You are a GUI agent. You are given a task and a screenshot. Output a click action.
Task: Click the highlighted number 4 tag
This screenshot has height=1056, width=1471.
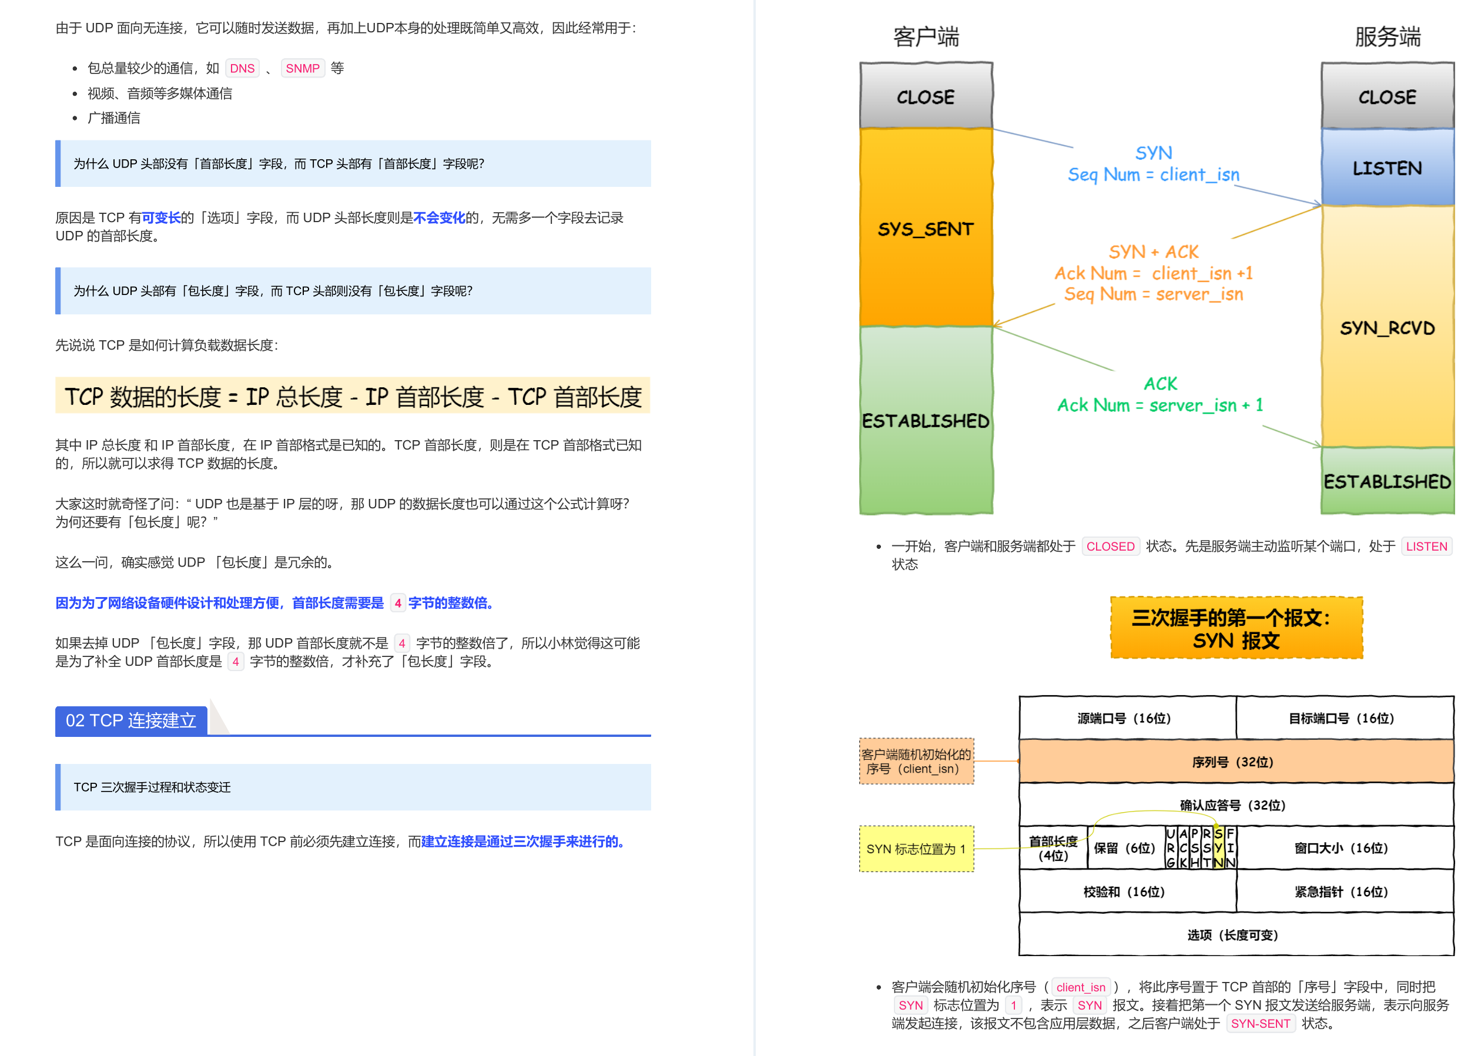click(x=398, y=604)
